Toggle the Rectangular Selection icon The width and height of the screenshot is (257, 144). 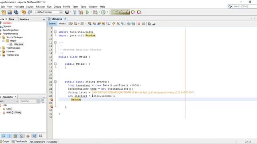108,24
